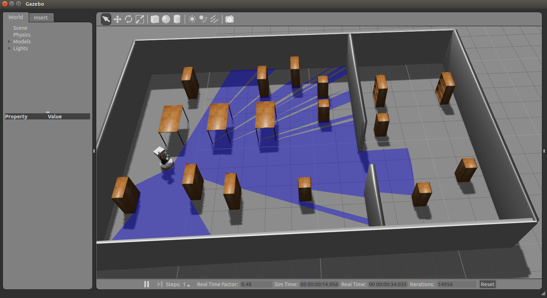The image size is (547, 298).
Task: Insert a box shape
Action: tap(155, 19)
